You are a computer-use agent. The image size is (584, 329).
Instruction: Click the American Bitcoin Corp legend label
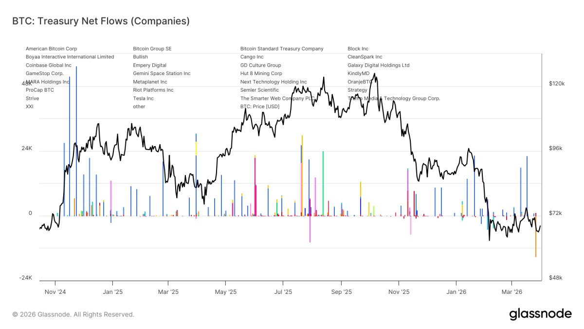pyautogui.click(x=51, y=49)
